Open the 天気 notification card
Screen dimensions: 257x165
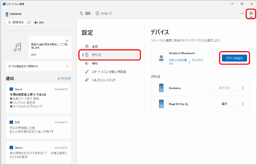pos(39,127)
